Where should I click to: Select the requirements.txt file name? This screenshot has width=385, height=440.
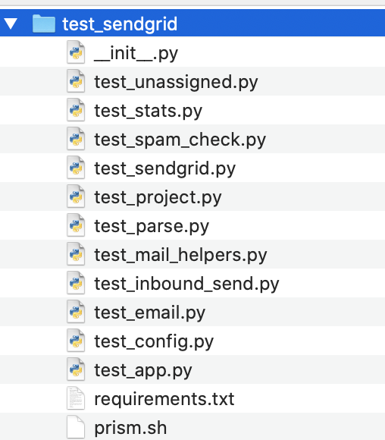164,399
